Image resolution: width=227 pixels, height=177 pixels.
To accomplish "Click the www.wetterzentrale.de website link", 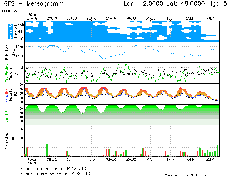I will [x=186, y=175].
